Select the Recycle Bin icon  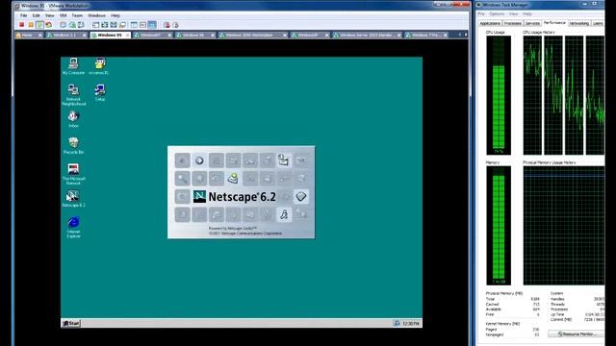coord(73,145)
